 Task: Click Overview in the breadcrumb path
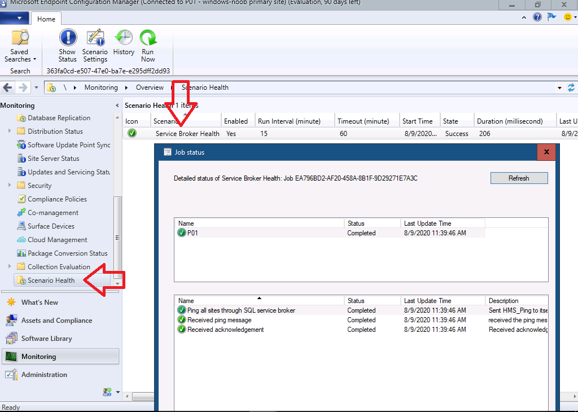(x=150, y=87)
